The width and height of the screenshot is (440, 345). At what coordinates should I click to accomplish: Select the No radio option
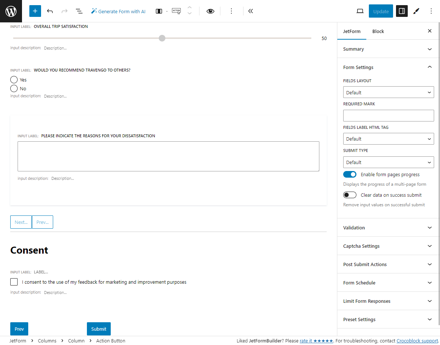pos(14,88)
